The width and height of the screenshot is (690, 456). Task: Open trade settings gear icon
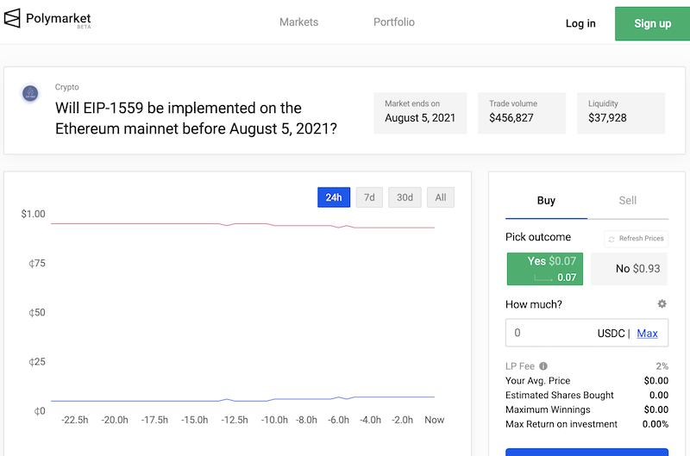[x=662, y=303]
